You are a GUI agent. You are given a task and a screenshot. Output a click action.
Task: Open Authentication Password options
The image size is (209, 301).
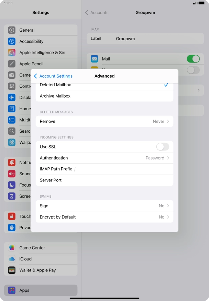(104, 158)
